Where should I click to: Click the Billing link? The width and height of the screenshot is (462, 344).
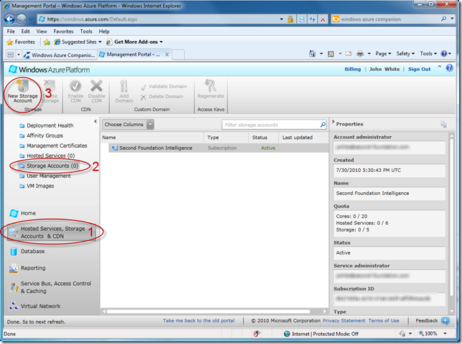[352, 69]
